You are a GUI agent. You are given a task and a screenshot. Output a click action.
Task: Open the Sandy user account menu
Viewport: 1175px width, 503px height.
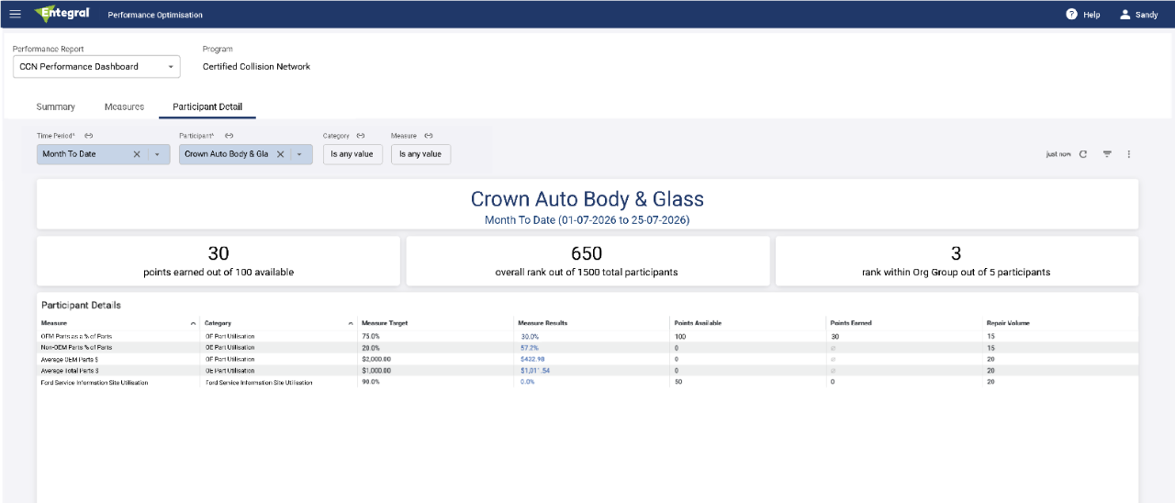point(1139,15)
